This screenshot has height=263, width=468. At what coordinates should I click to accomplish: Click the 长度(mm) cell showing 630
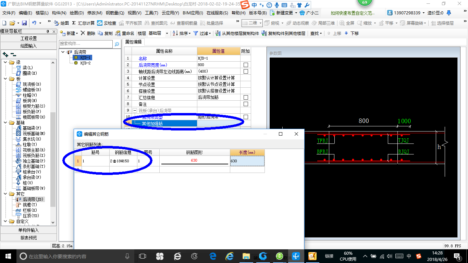pyautogui.click(x=247, y=161)
